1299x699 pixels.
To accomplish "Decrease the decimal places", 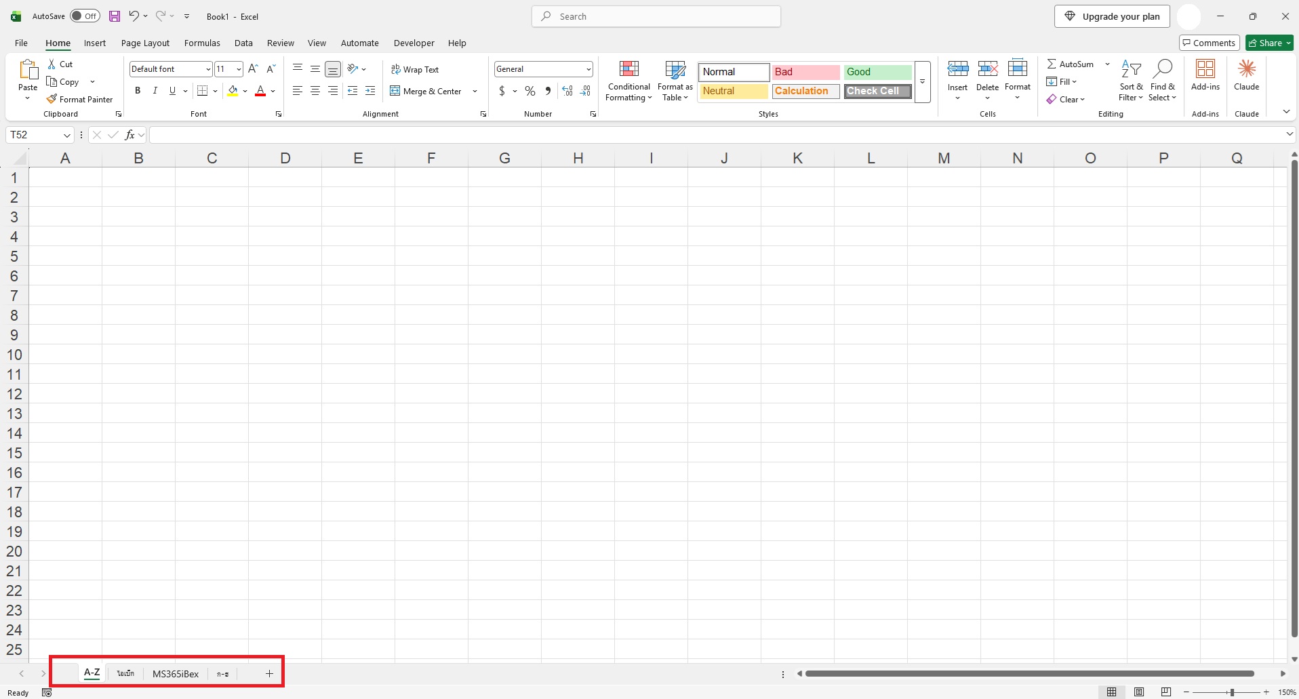I will [x=586, y=91].
